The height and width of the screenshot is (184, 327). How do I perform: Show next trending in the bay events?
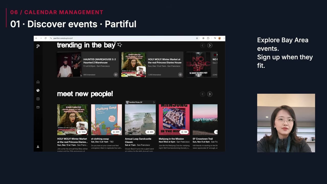[210, 45]
